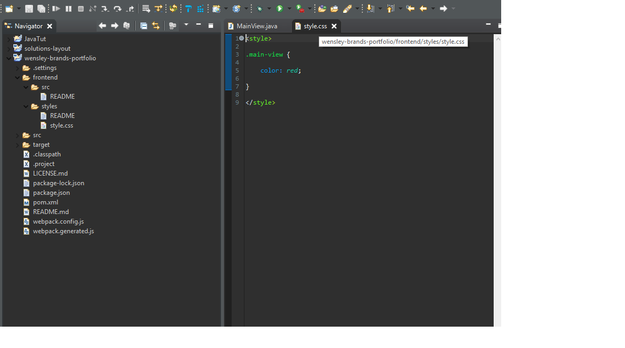Open the Run button dropdown arrow

[x=289, y=9]
